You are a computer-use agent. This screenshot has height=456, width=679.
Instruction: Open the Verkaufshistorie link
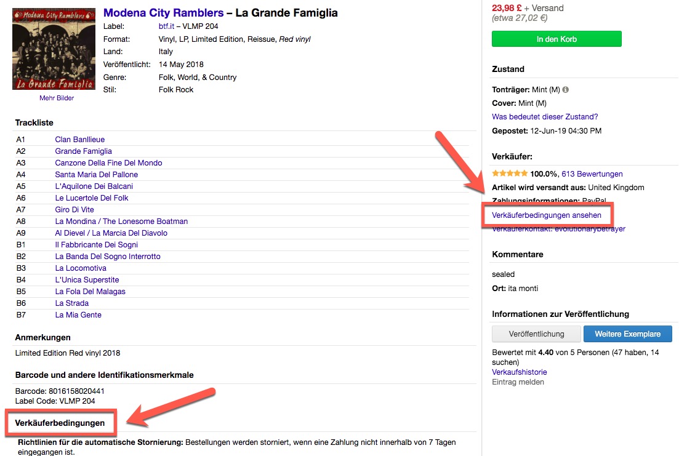pyautogui.click(x=519, y=372)
